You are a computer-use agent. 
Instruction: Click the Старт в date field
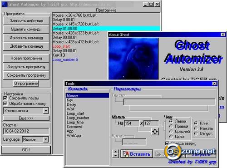click(x=26, y=131)
